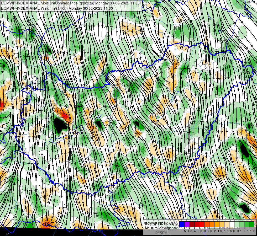This screenshot has width=257, height=236.
Task: Pick the bright red swatch between -3 and -2.5
Action: pyautogui.click(x=202, y=224)
